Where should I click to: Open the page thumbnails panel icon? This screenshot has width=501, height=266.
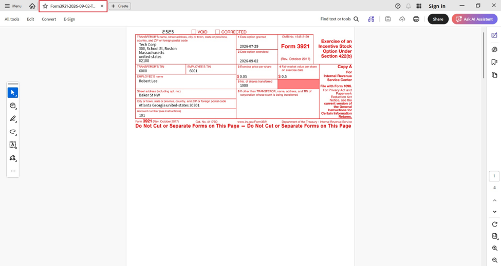pyautogui.click(x=494, y=75)
